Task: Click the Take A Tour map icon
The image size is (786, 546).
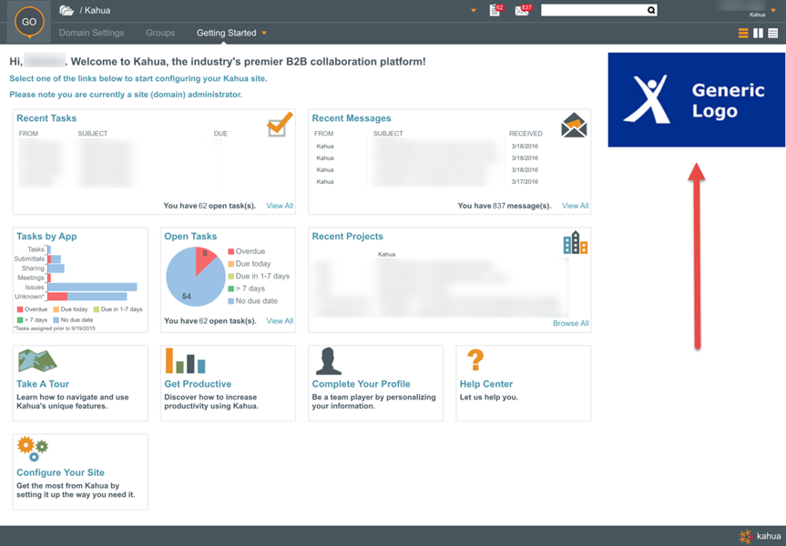Action: pyautogui.click(x=37, y=361)
